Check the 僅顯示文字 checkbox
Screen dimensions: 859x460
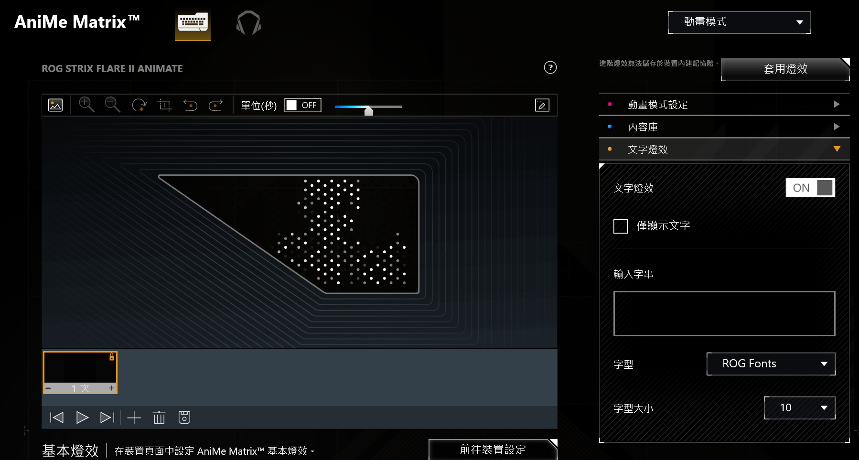click(x=621, y=226)
